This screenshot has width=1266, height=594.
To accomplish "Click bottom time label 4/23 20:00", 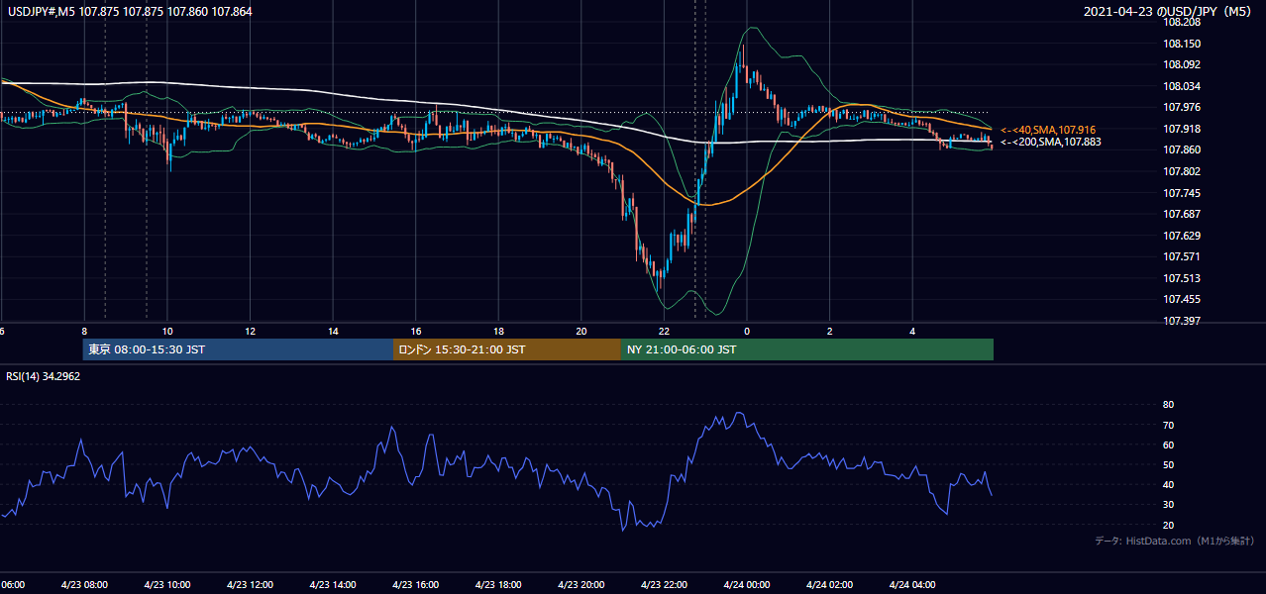I will click(581, 584).
